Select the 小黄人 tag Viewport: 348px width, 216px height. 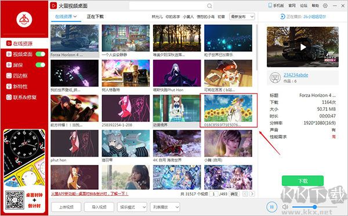pyautogui.click(x=188, y=17)
